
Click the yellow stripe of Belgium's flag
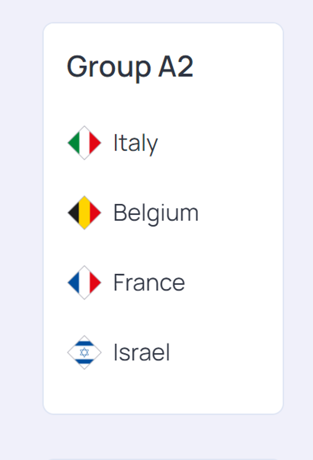tap(84, 213)
